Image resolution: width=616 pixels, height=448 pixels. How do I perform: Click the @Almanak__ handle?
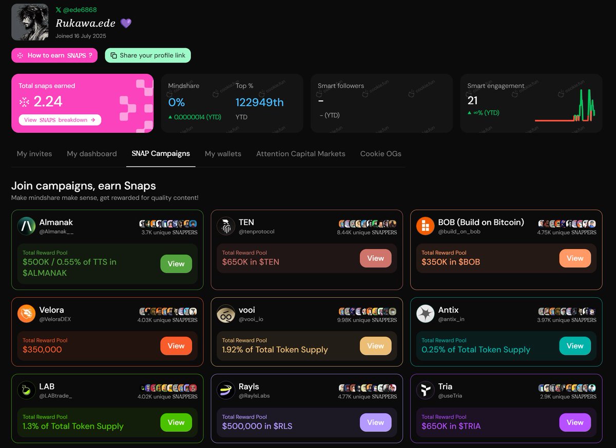(56, 232)
